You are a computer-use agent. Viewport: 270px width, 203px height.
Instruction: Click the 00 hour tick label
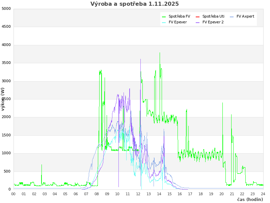point(13,194)
